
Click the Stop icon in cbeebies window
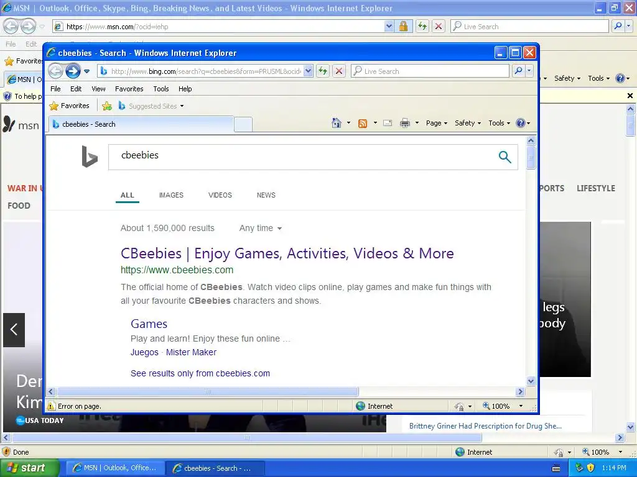pos(339,71)
